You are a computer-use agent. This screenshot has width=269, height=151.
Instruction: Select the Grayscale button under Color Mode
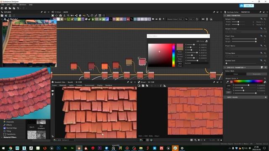257,74
